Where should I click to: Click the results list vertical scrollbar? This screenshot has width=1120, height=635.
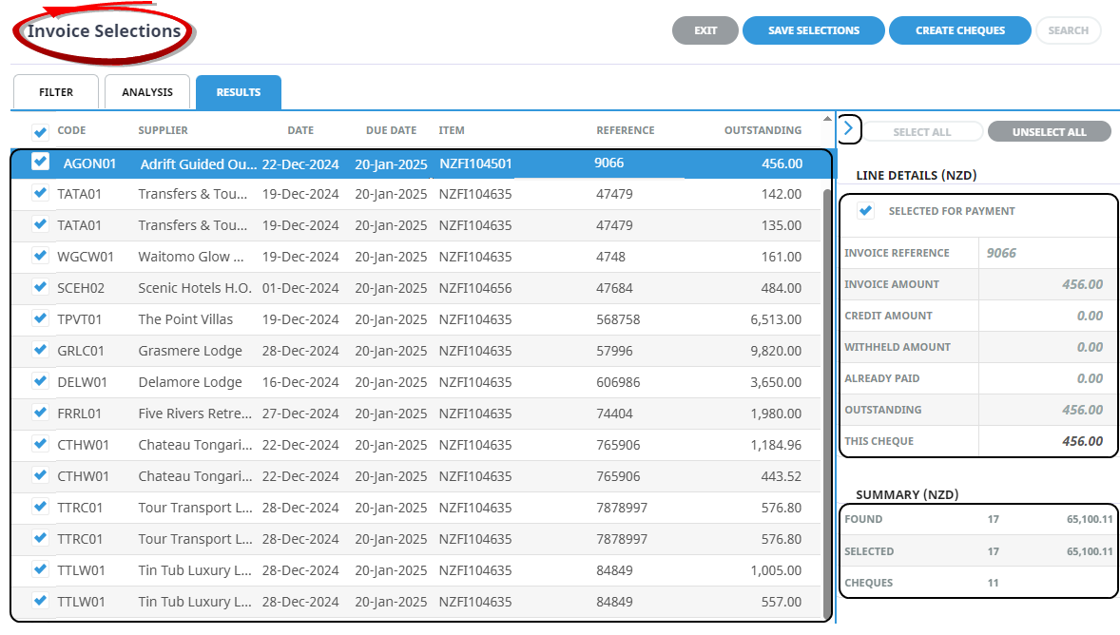(825, 380)
